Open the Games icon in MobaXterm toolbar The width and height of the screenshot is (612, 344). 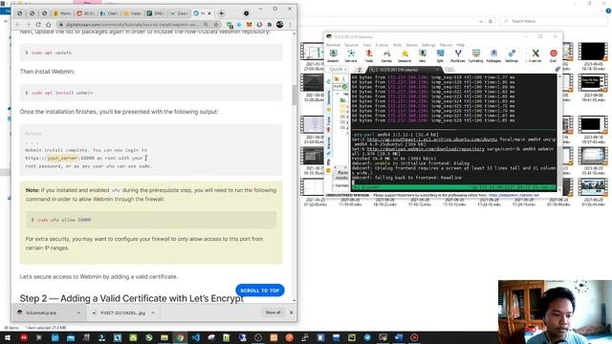(x=386, y=55)
